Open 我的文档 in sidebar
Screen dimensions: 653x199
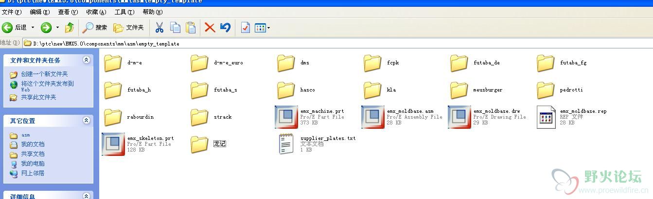pyautogui.click(x=33, y=144)
